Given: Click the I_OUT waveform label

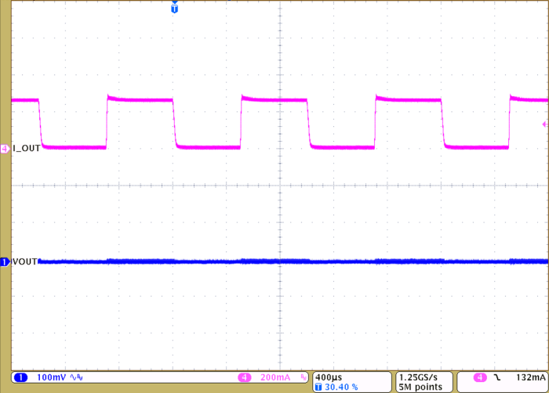Looking at the screenshot, I should pyautogui.click(x=26, y=148).
